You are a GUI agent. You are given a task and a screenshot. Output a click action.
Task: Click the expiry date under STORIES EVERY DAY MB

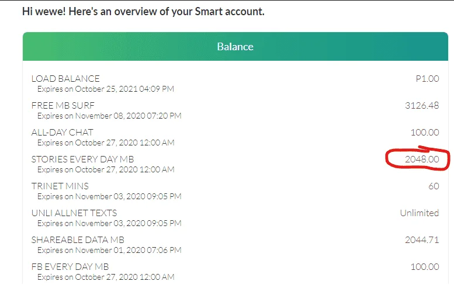point(106,169)
